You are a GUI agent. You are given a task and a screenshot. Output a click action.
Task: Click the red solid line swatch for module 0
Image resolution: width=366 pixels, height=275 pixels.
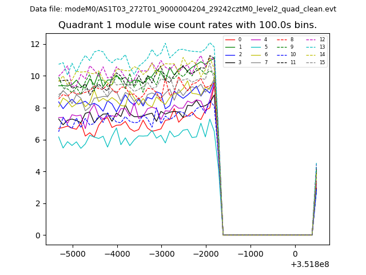(230, 40)
